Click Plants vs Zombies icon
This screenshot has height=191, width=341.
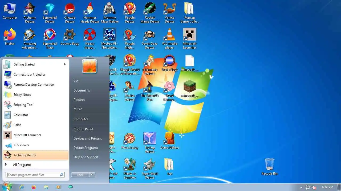tap(130, 169)
